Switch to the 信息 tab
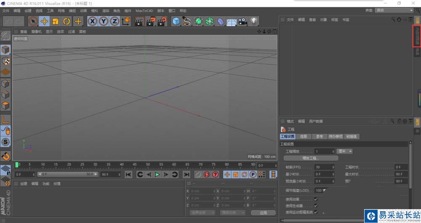 [x=304, y=136]
